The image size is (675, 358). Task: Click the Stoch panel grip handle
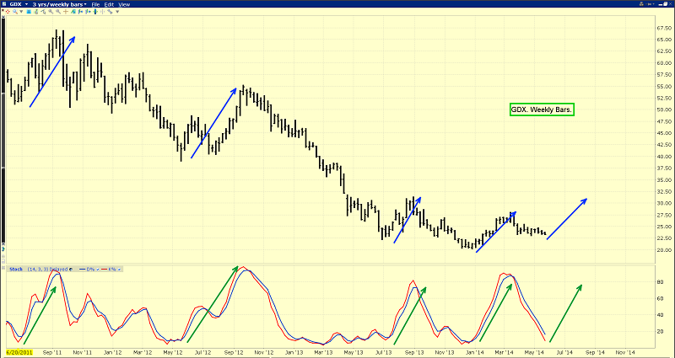pos(3,268)
